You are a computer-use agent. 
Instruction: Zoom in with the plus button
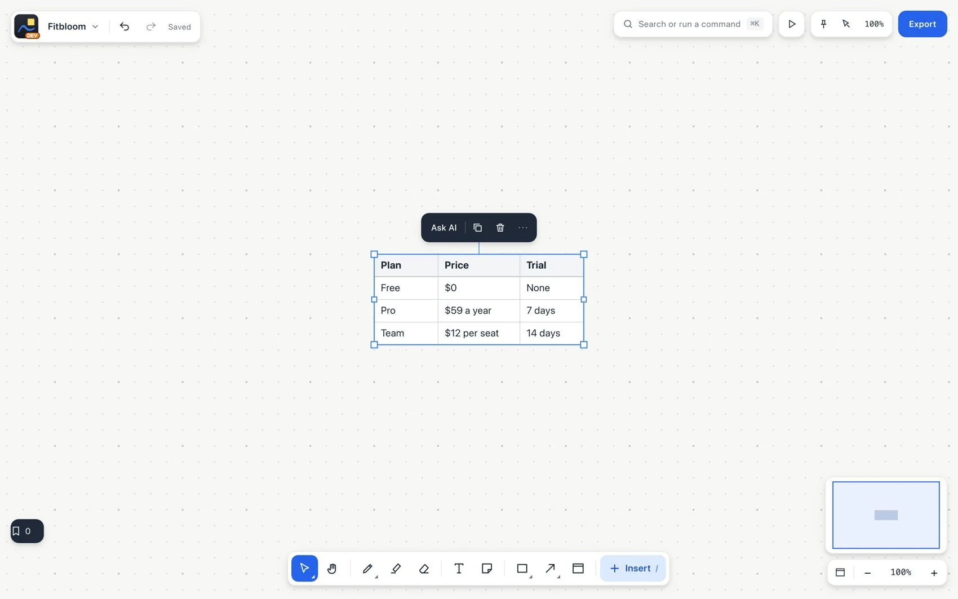[x=934, y=573]
